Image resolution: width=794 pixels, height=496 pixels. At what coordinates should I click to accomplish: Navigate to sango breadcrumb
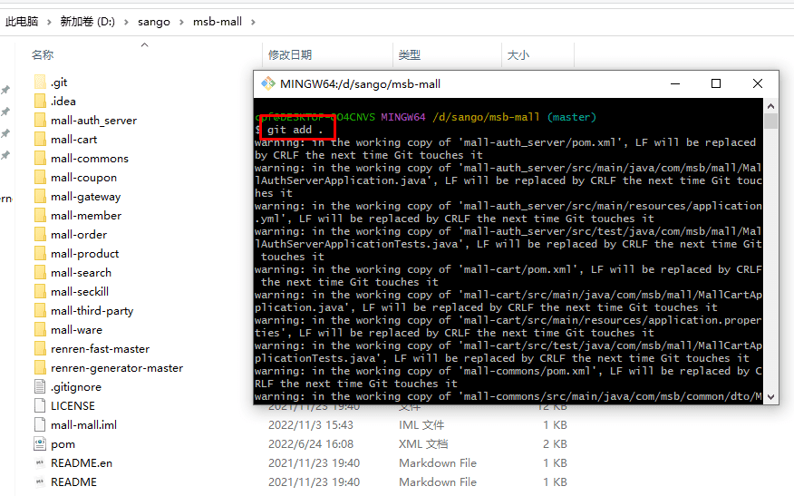(154, 22)
